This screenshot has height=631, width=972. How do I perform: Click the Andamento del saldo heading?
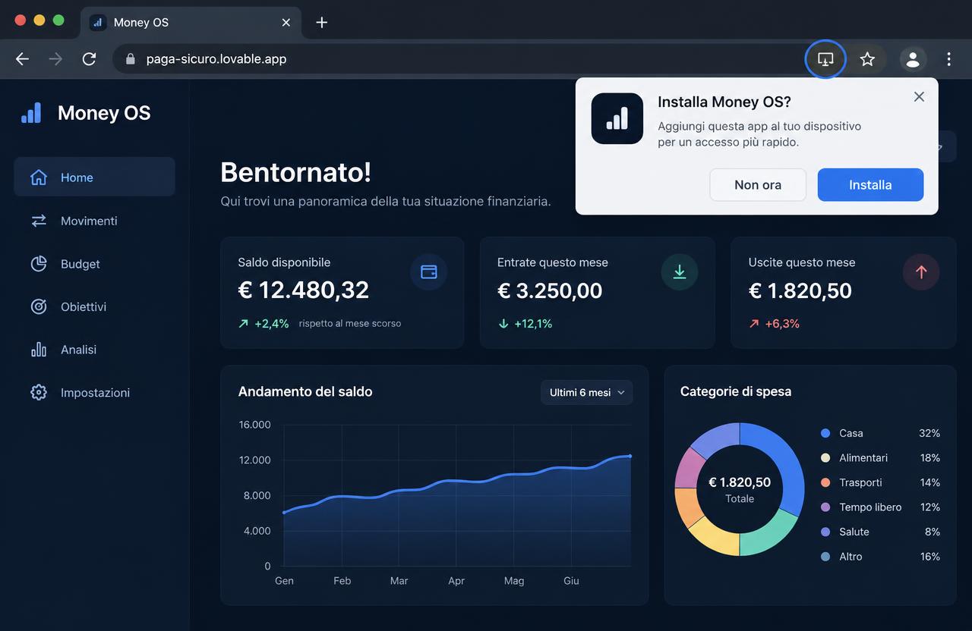(305, 392)
